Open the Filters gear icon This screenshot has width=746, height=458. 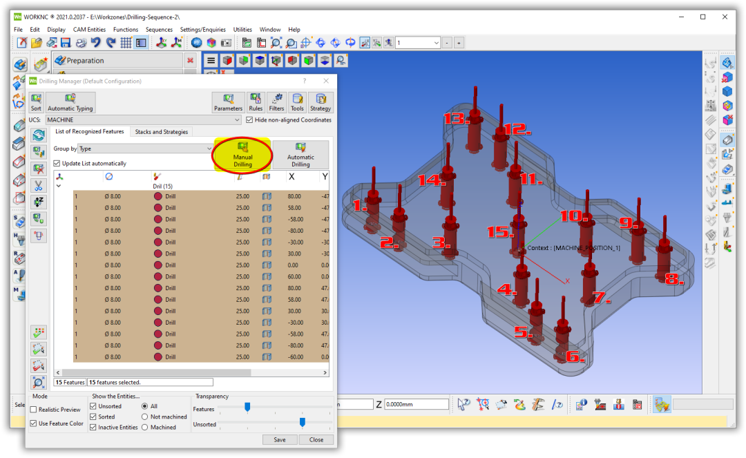click(276, 102)
